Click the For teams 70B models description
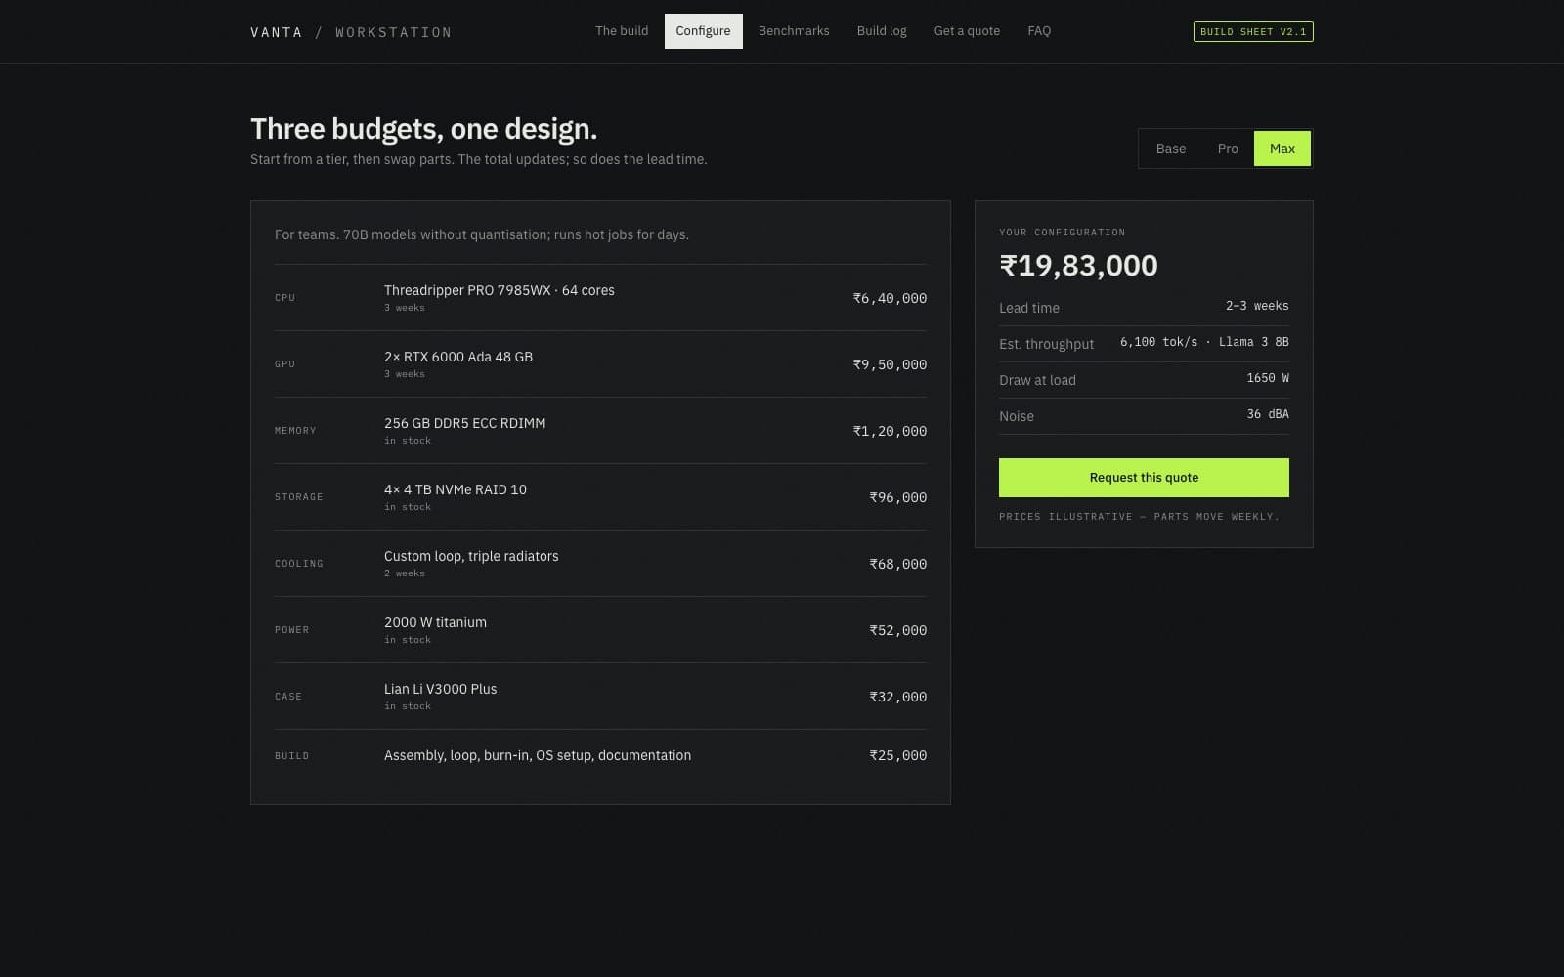This screenshot has width=1564, height=977. pos(482,234)
